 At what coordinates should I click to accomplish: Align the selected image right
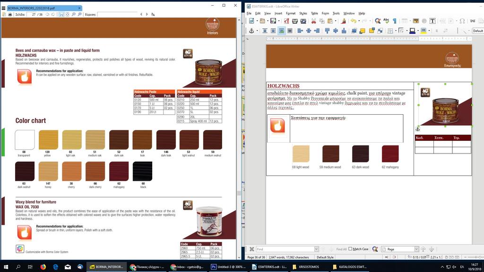pyautogui.click(x=317, y=31)
